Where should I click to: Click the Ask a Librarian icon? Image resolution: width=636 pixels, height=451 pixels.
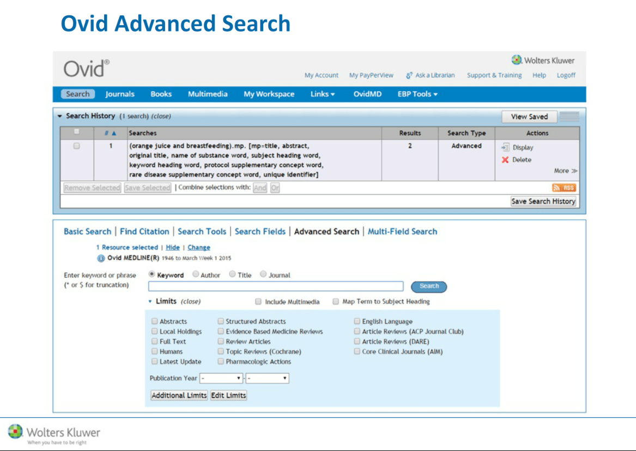409,75
